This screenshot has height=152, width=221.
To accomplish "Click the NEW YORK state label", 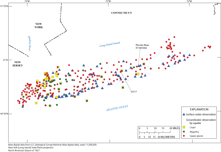I will pyautogui.click(x=38, y=25).
